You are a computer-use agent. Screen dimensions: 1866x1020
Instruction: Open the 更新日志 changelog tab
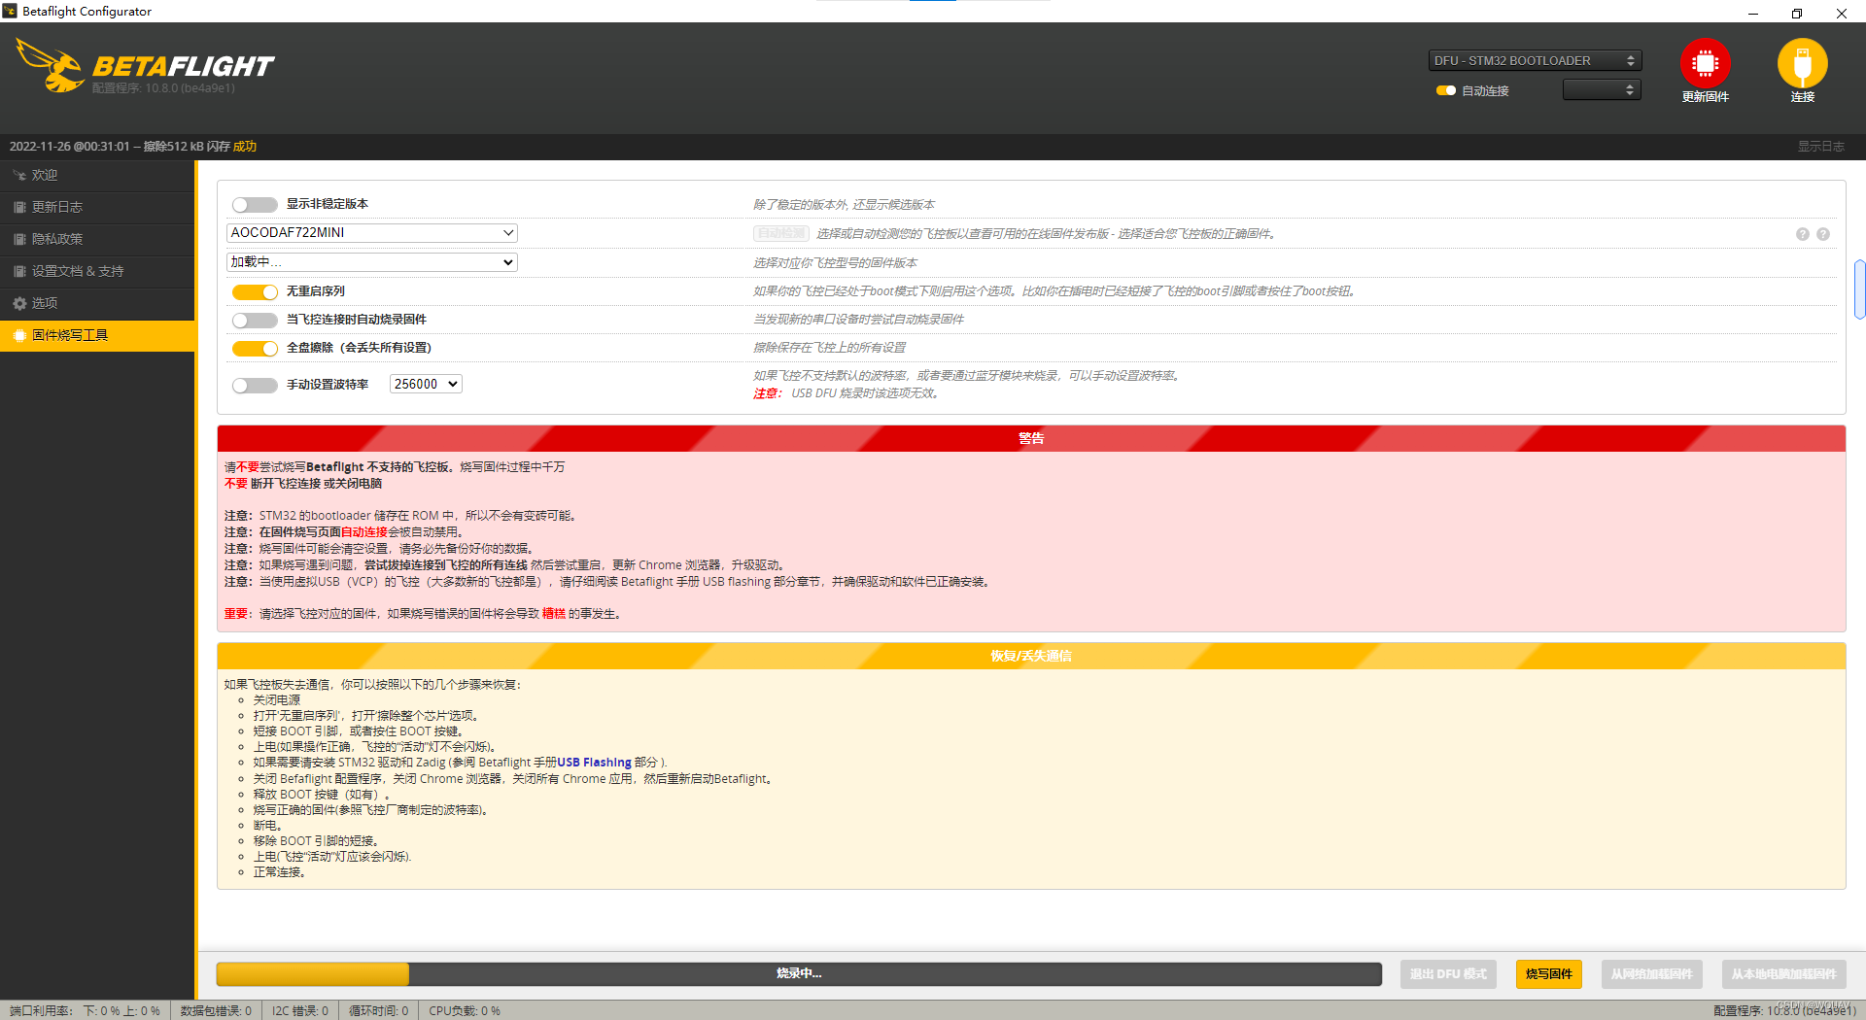coord(97,208)
